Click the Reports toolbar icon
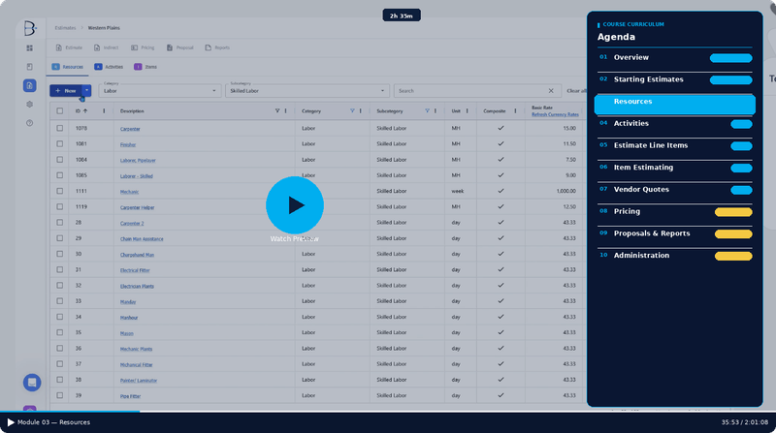776x433 pixels. click(209, 47)
